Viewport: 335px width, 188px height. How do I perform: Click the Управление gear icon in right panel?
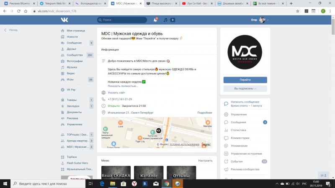[x=226, y=114]
